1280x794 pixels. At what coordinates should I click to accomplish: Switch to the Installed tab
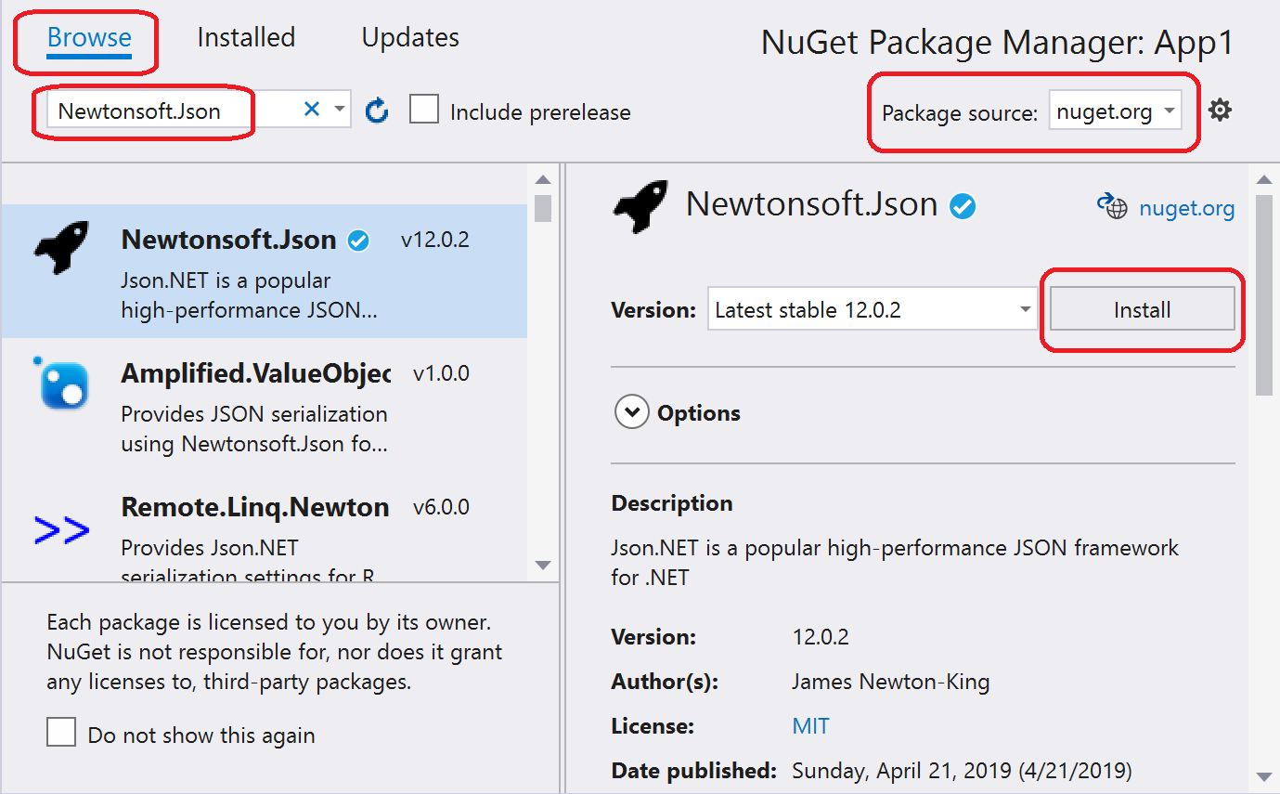(x=246, y=37)
